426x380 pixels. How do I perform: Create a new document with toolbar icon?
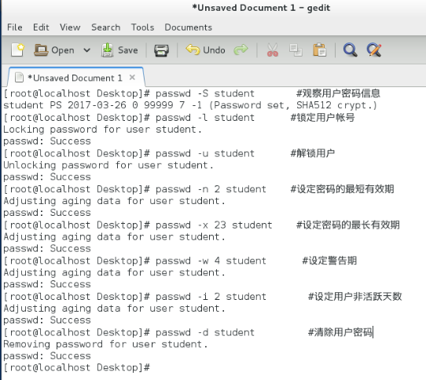(x=17, y=50)
